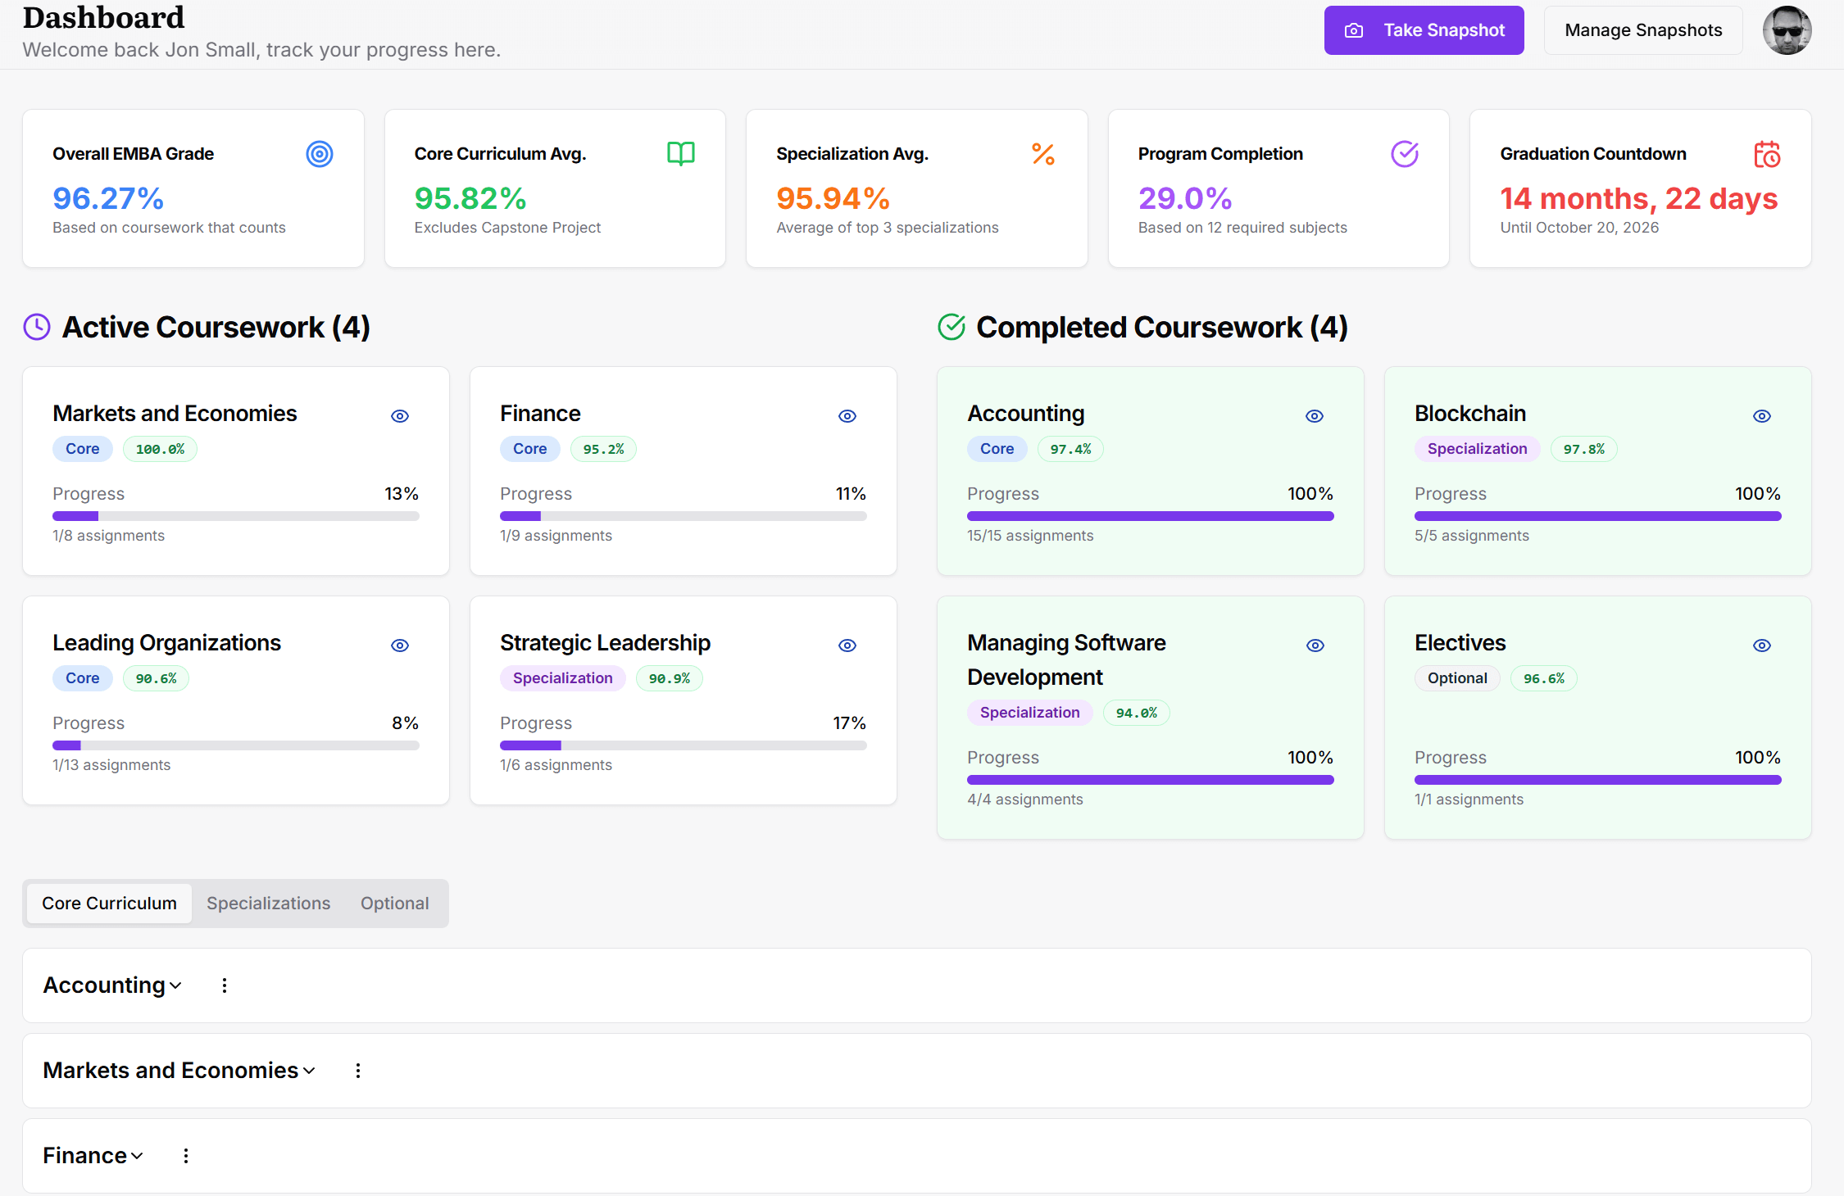This screenshot has height=1196, width=1844.
Task: Toggle visibility of Strategic Leadership course
Action: pyautogui.click(x=847, y=645)
